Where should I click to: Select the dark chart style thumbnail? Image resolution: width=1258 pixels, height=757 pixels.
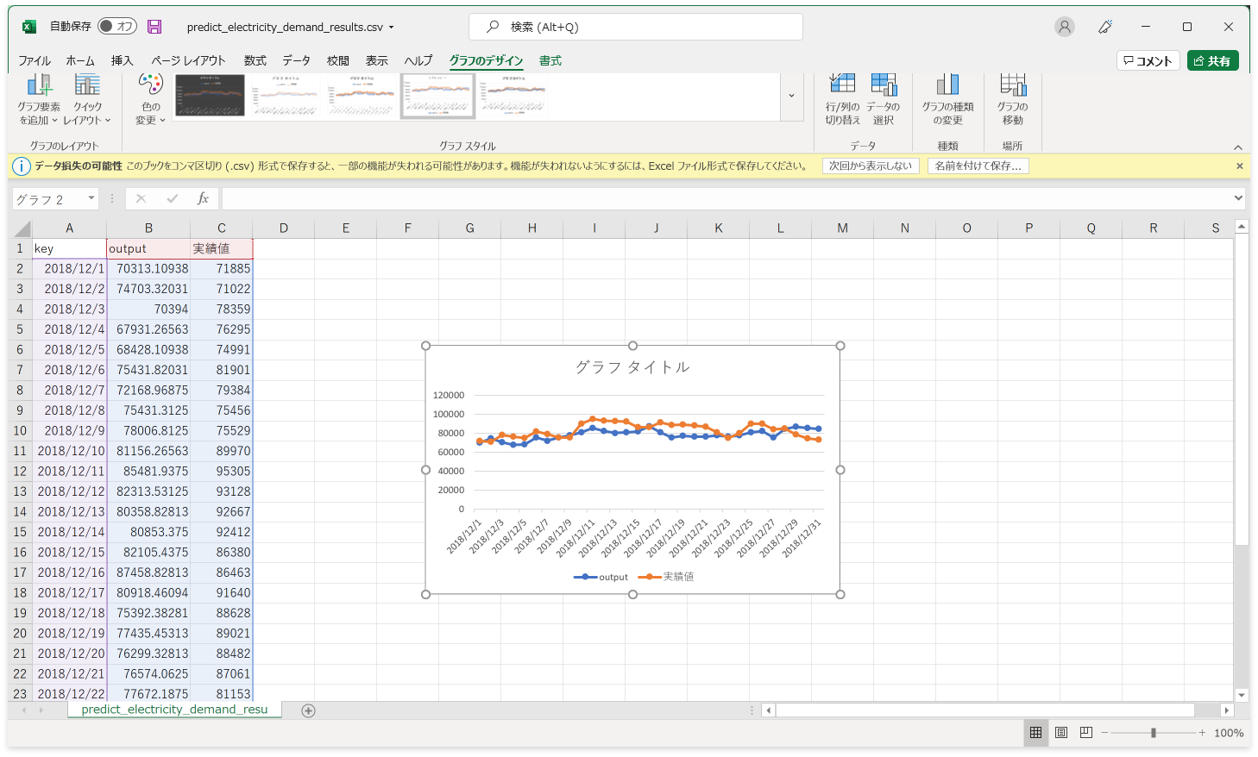(x=210, y=95)
